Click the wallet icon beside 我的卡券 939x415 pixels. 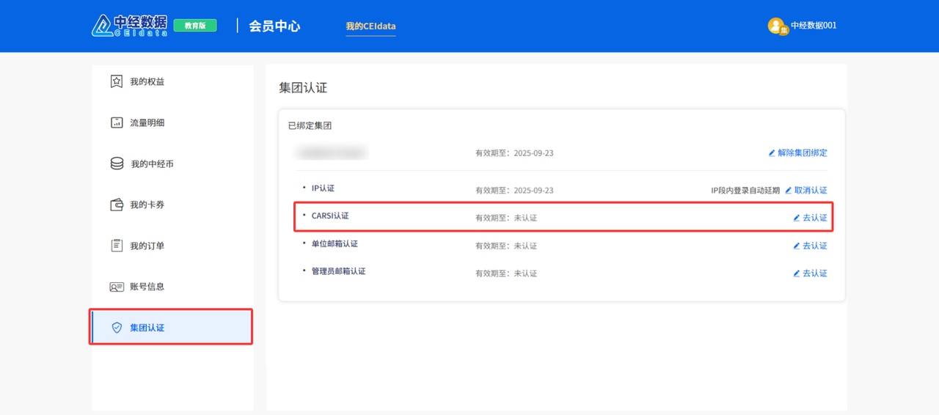click(x=117, y=205)
